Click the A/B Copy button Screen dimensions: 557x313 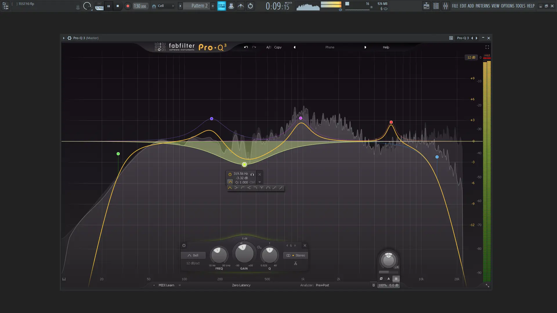(278, 47)
